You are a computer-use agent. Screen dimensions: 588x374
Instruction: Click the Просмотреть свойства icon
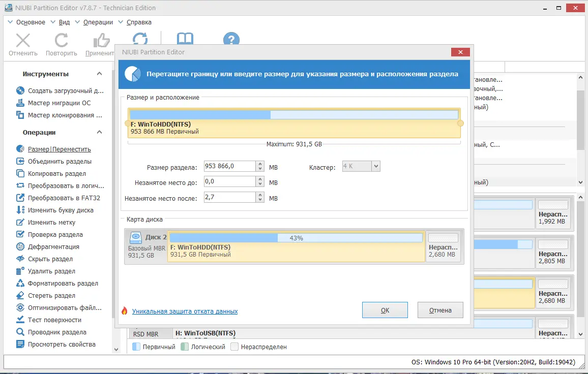click(x=20, y=344)
